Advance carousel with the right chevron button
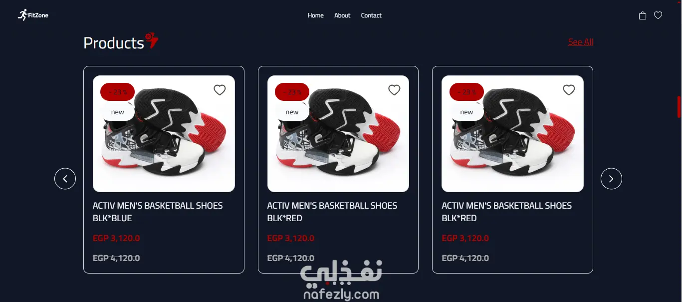 tap(611, 179)
